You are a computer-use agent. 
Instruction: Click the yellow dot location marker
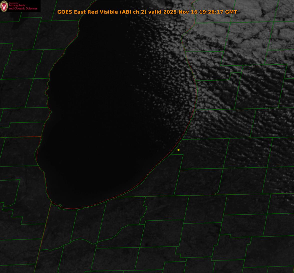tap(178, 150)
